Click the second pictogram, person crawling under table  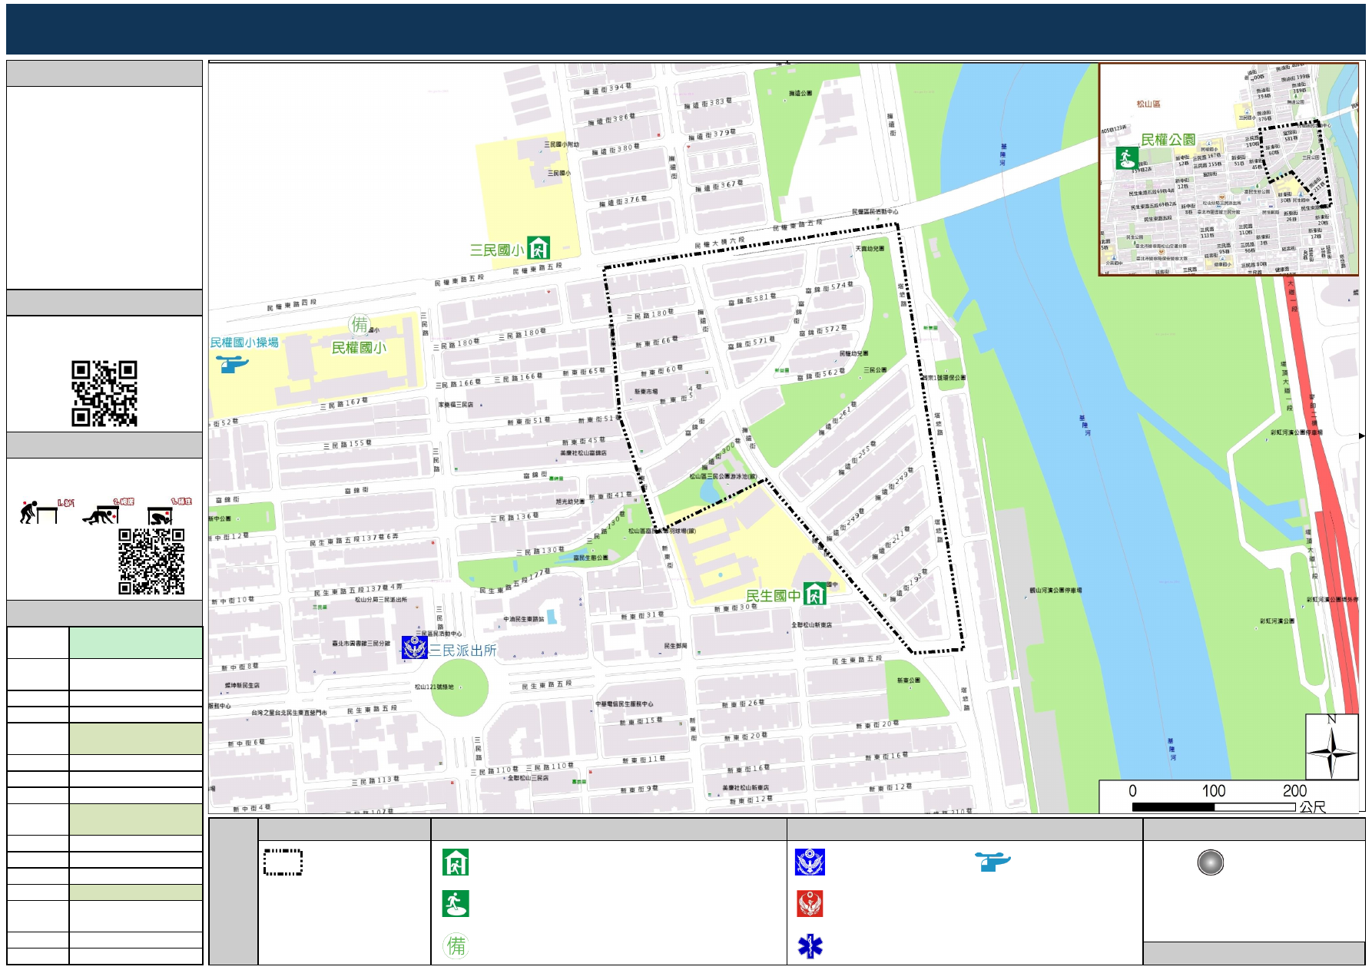(x=101, y=514)
